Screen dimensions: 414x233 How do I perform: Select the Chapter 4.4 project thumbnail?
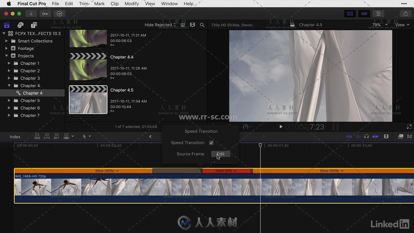click(x=88, y=66)
